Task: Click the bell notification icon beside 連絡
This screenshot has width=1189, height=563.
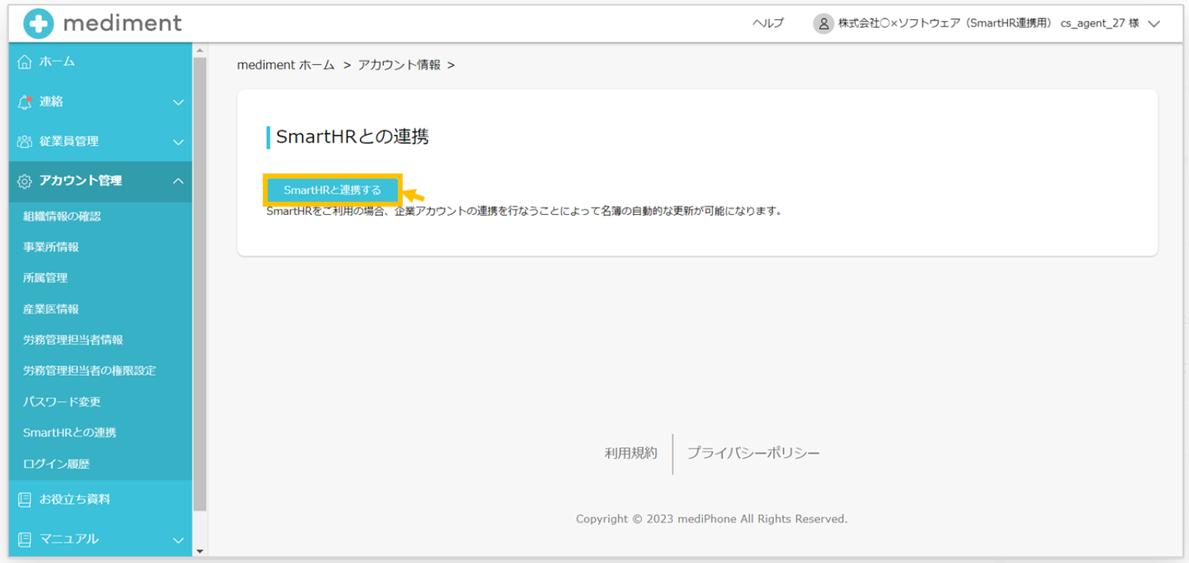Action: click(x=25, y=101)
